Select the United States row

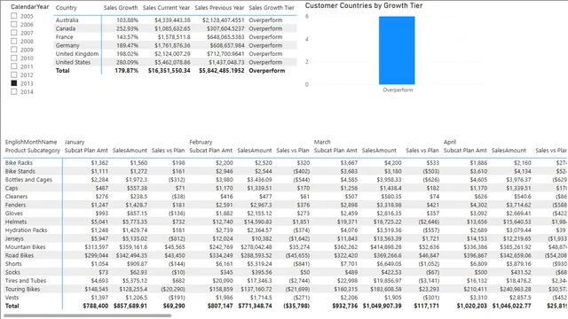tap(176, 62)
